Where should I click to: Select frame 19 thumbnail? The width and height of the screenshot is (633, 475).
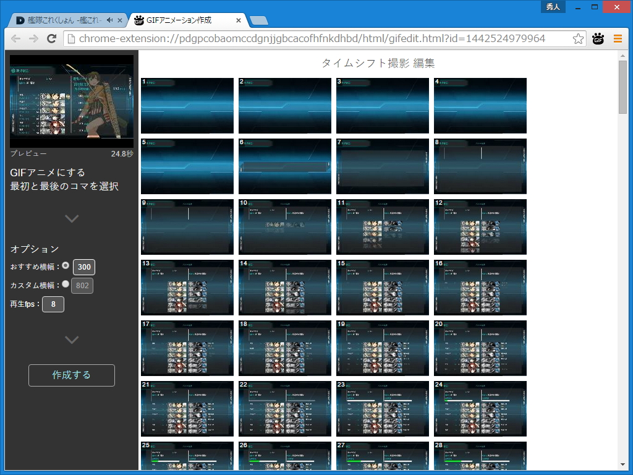click(x=383, y=348)
